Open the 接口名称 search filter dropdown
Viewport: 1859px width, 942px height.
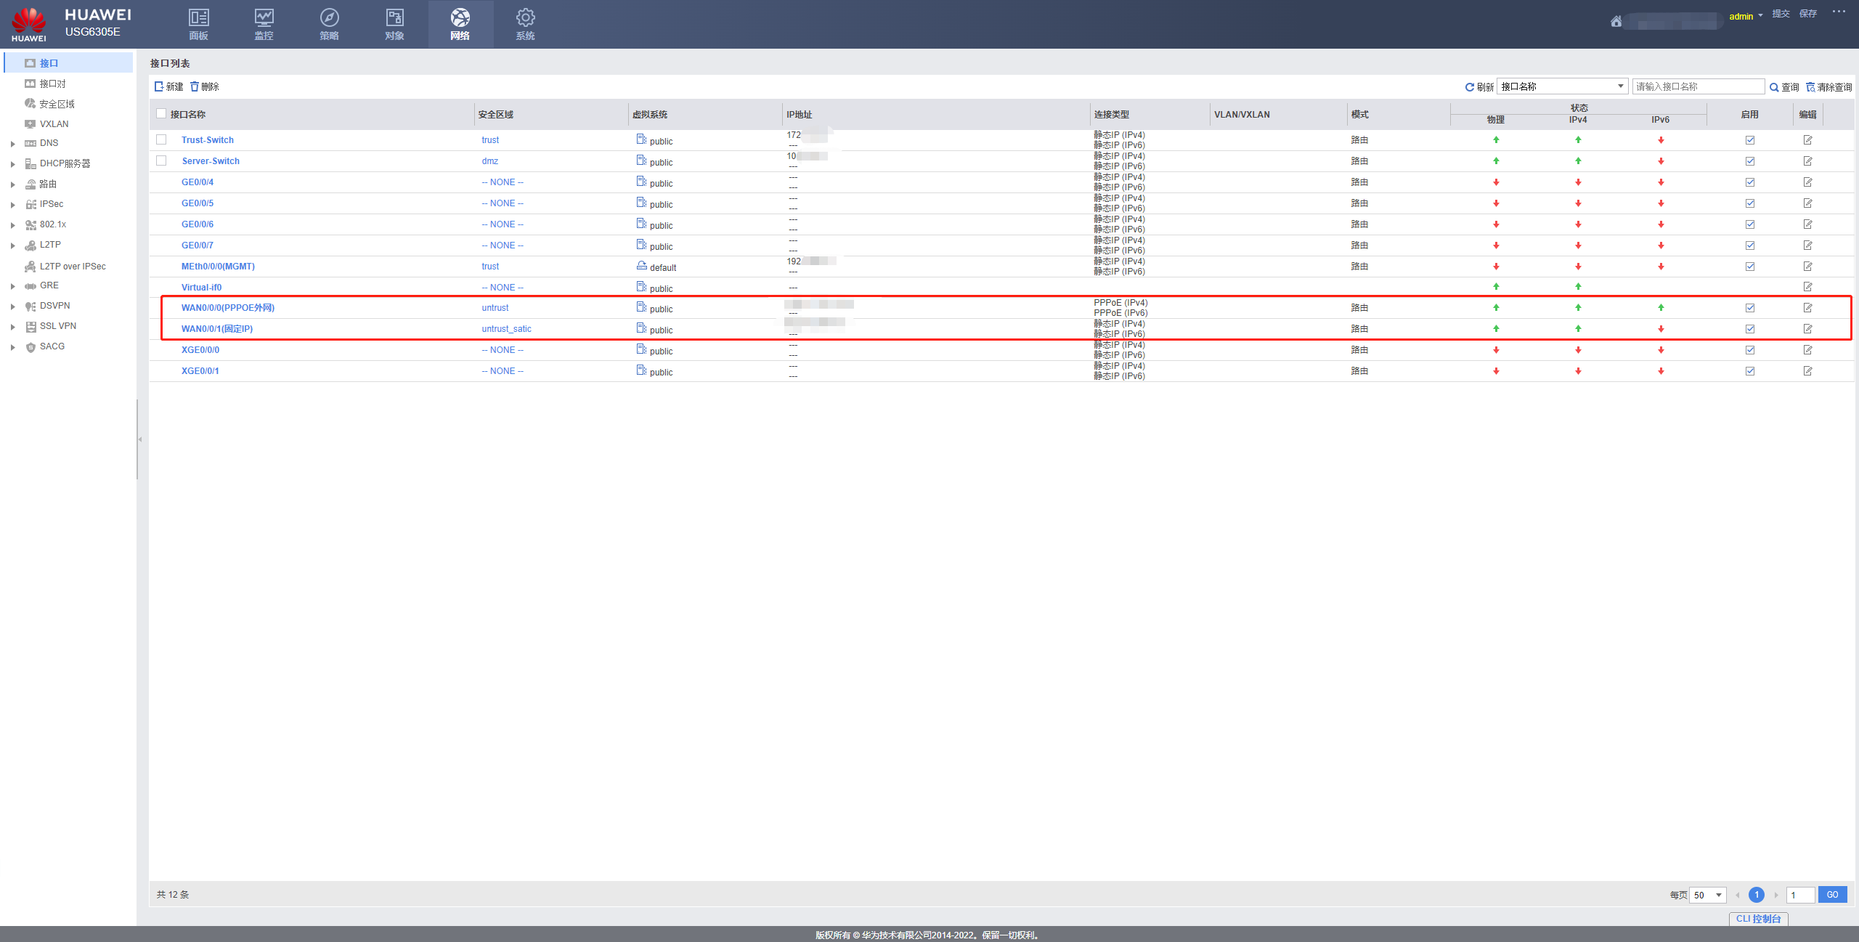[1561, 86]
